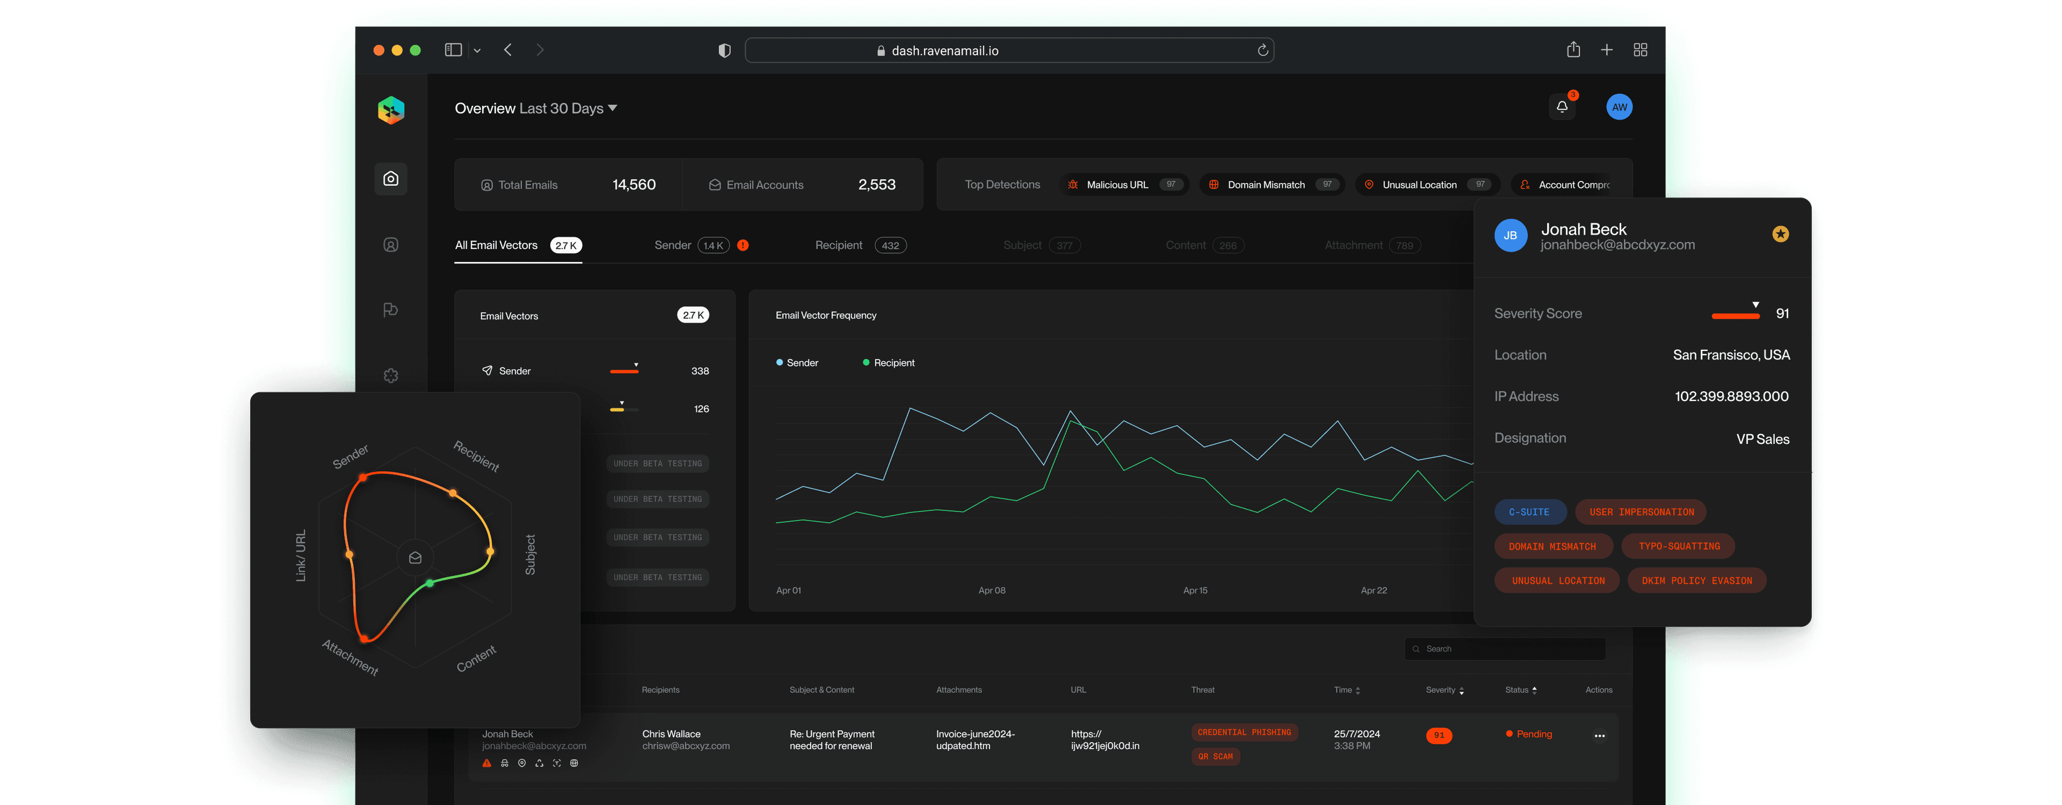2062x805 pixels.
Task: Click the red alert icon beside Sender tab
Action: 743,246
